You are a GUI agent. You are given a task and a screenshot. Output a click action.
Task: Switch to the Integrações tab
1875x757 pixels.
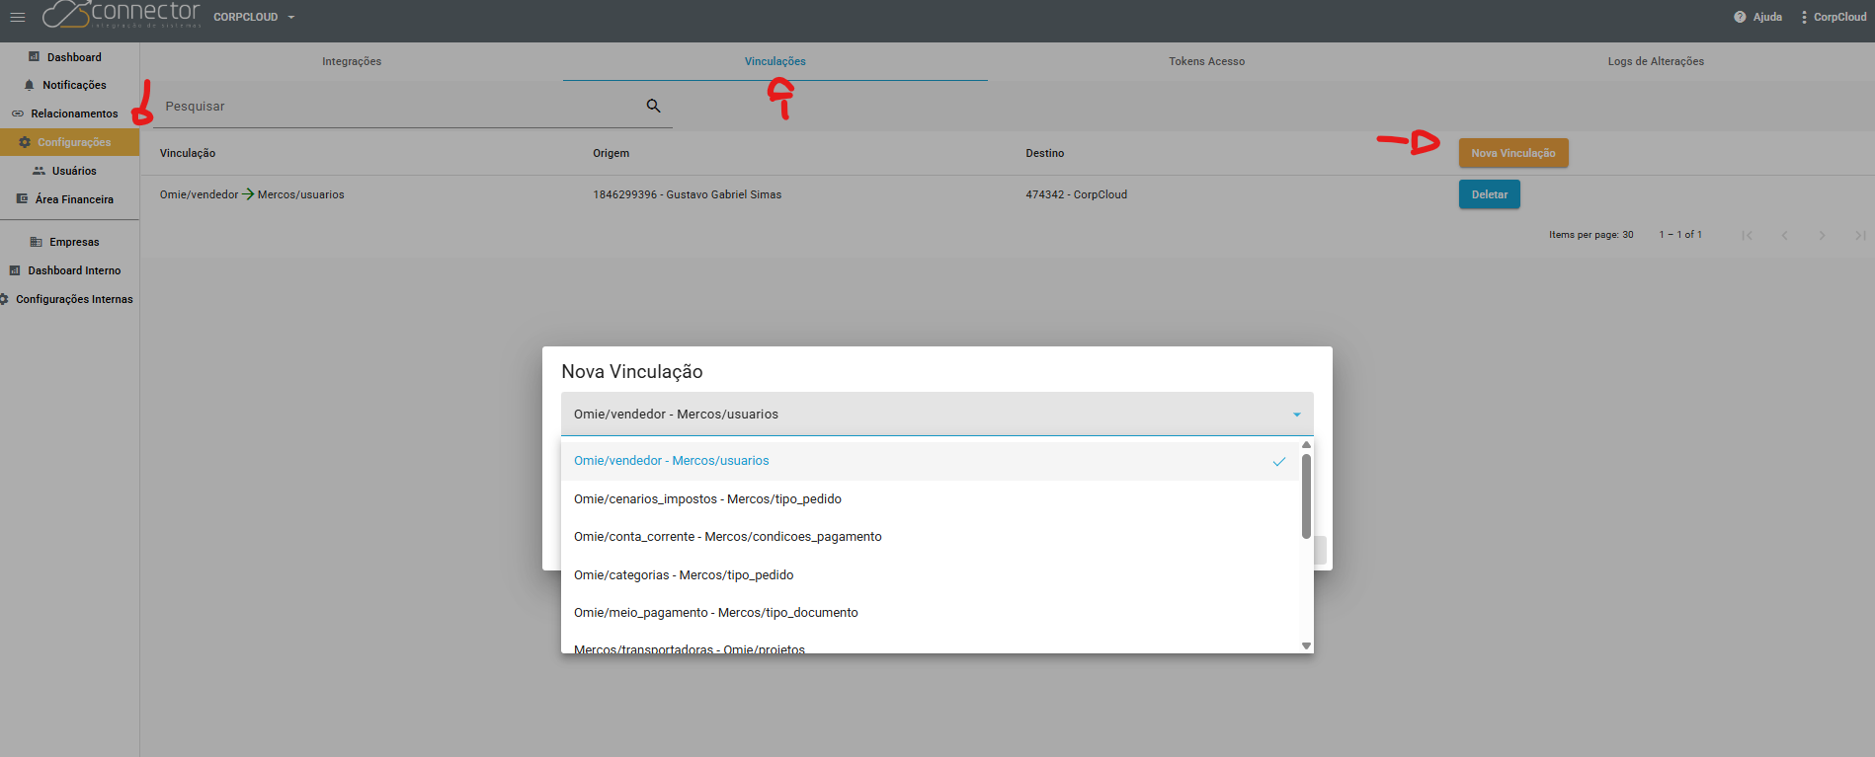pos(352,61)
